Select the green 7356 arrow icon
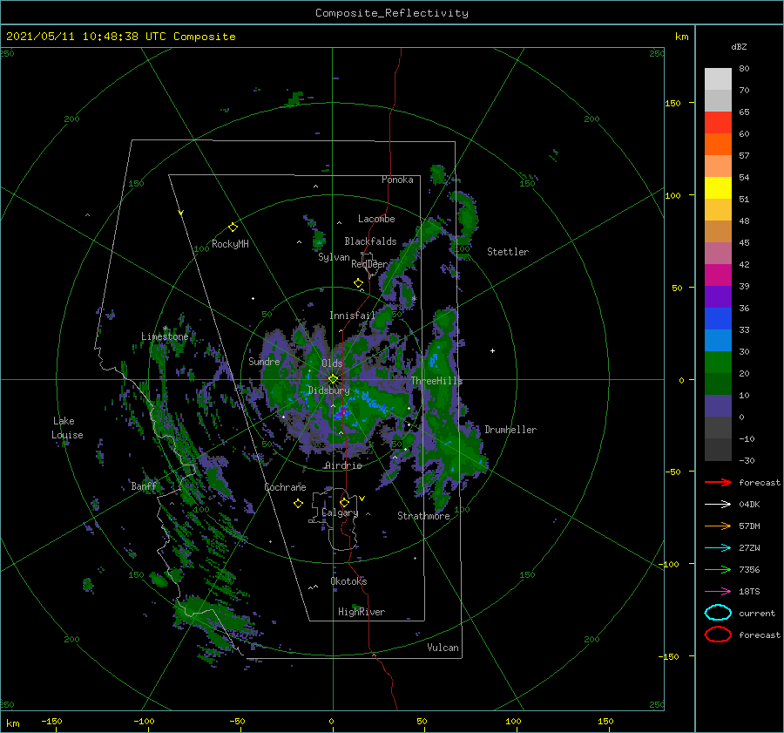784x733 pixels. pyautogui.click(x=718, y=569)
